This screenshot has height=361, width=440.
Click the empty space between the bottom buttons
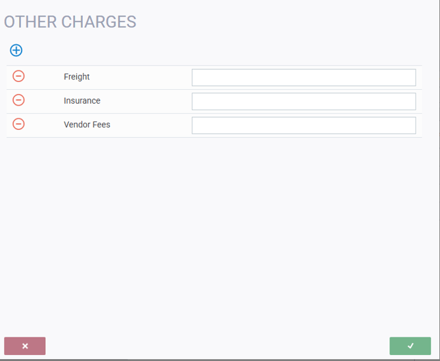pos(217,346)
